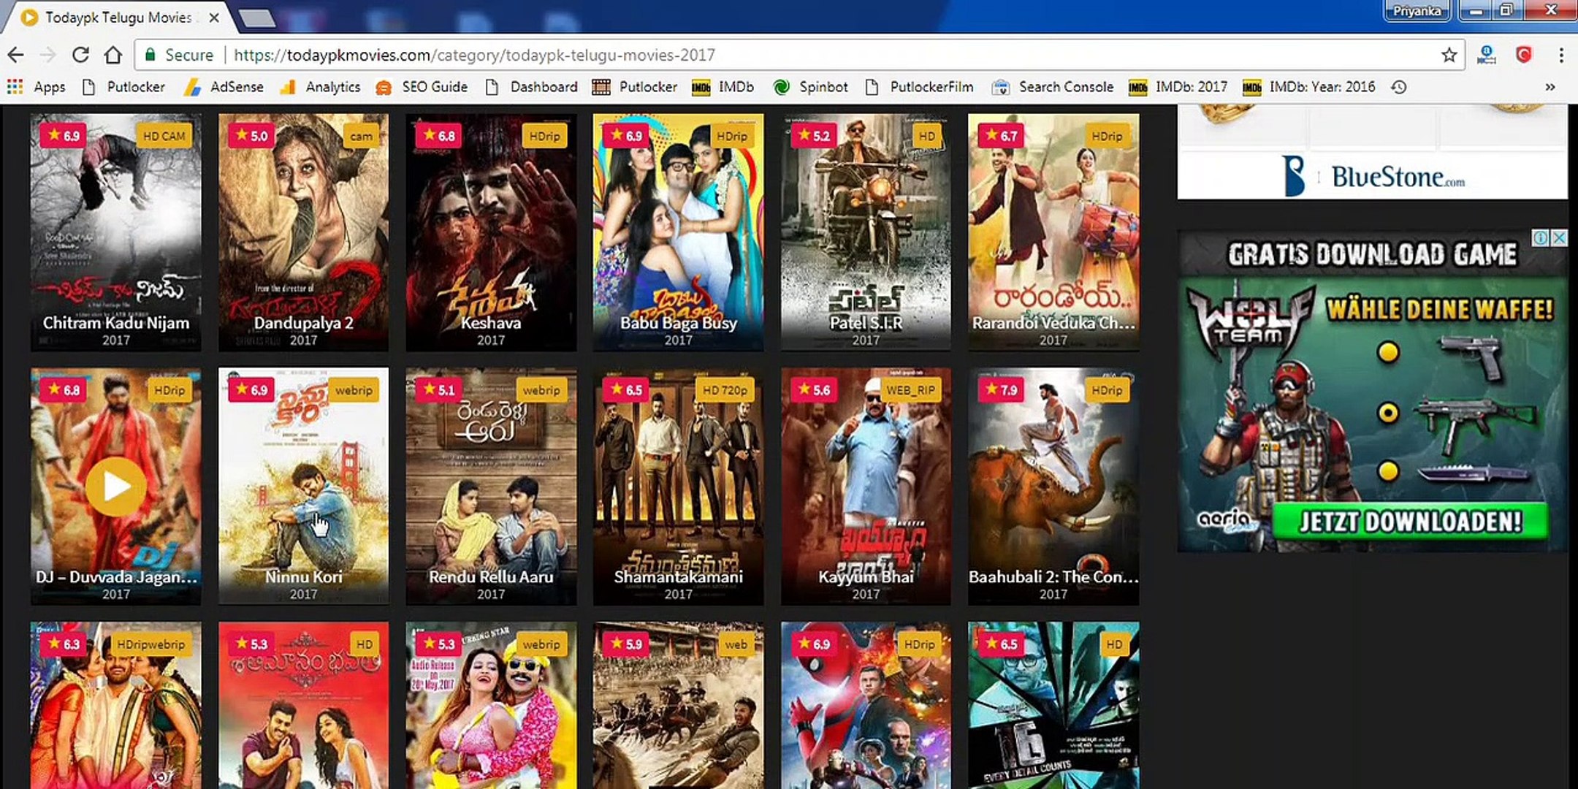Open the browser home page icon
Screen dimensions: 1578x789
tap(113, 55)
